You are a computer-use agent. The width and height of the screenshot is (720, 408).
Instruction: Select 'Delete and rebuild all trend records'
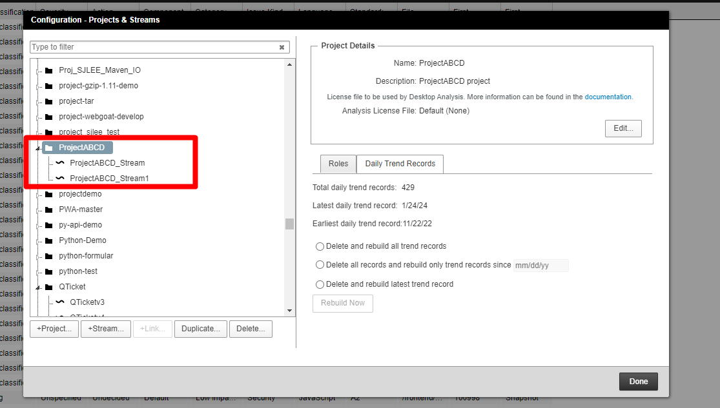(320, 246)
